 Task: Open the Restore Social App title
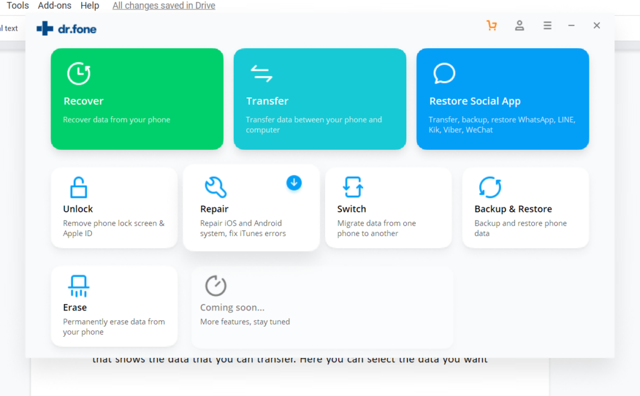(x=475, y=101)
